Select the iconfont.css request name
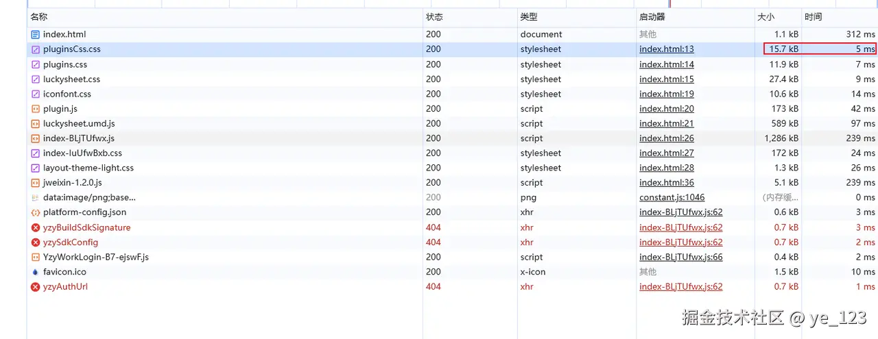 (x=67, y=94)
